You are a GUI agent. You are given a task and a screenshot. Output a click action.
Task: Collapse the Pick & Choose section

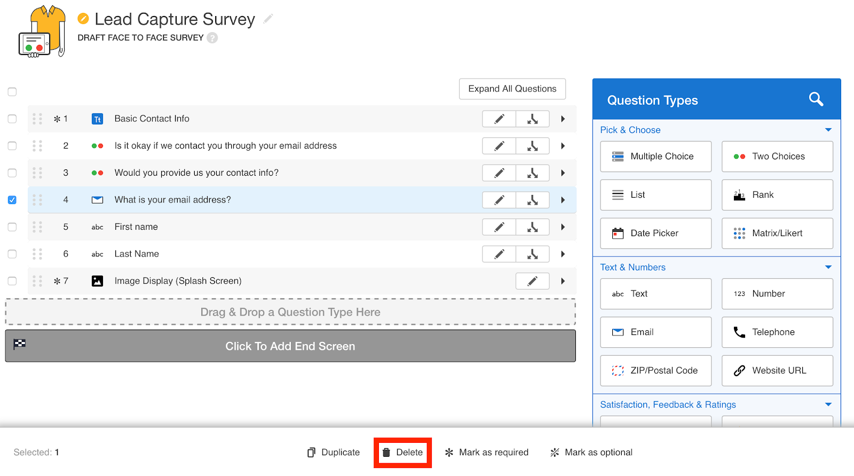coord(828,130)
